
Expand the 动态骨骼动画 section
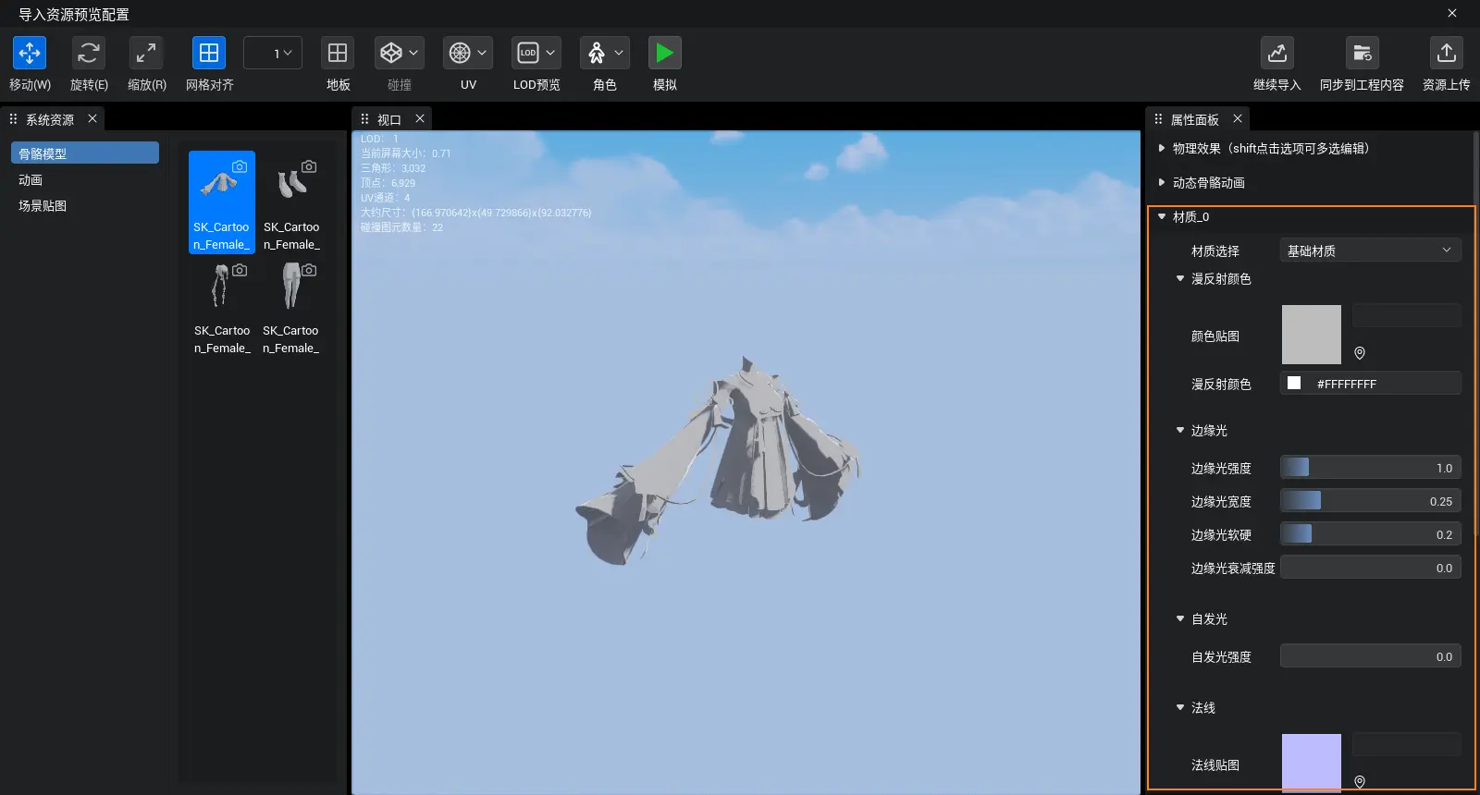1162,182
